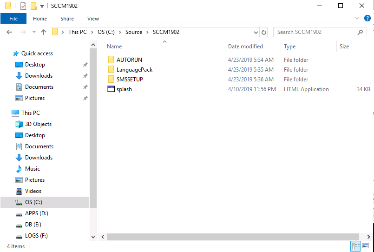Screen dimensions: 374x252
Task: Go up one folder level
Action: click(x=43, y=32)
